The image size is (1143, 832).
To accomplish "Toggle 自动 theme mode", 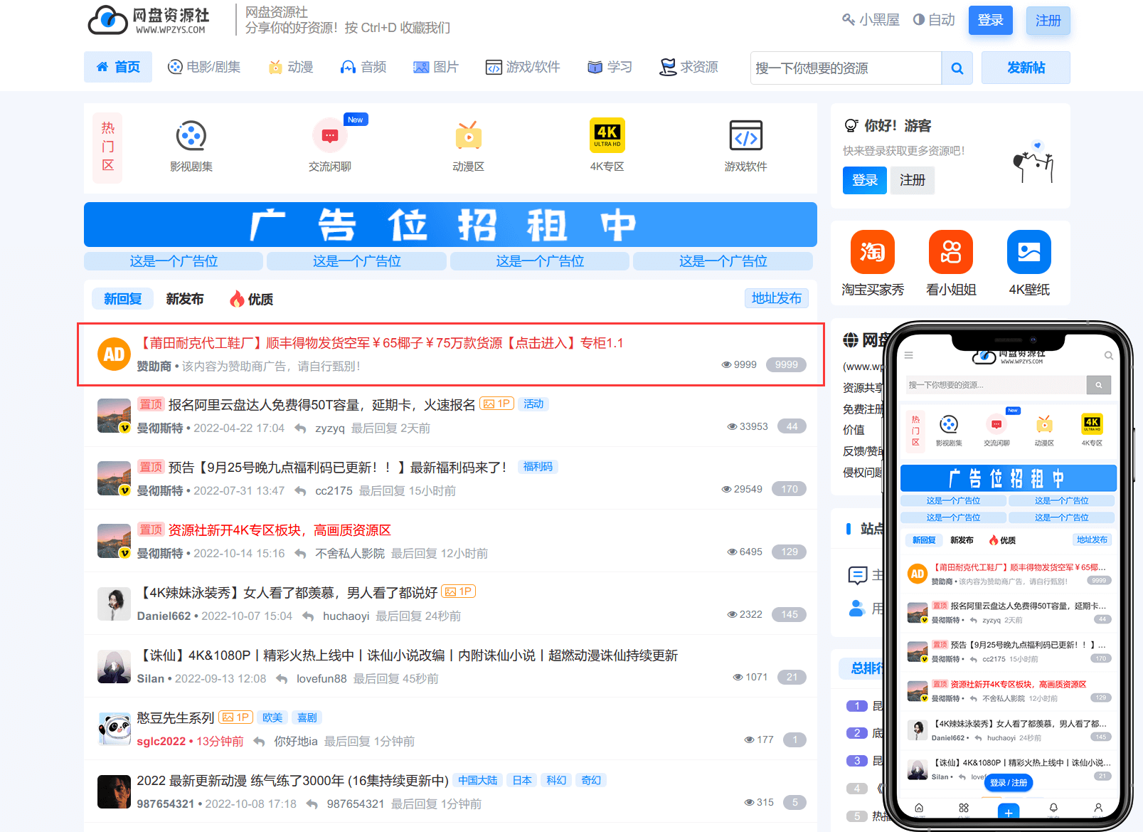I will pos(934,20).
